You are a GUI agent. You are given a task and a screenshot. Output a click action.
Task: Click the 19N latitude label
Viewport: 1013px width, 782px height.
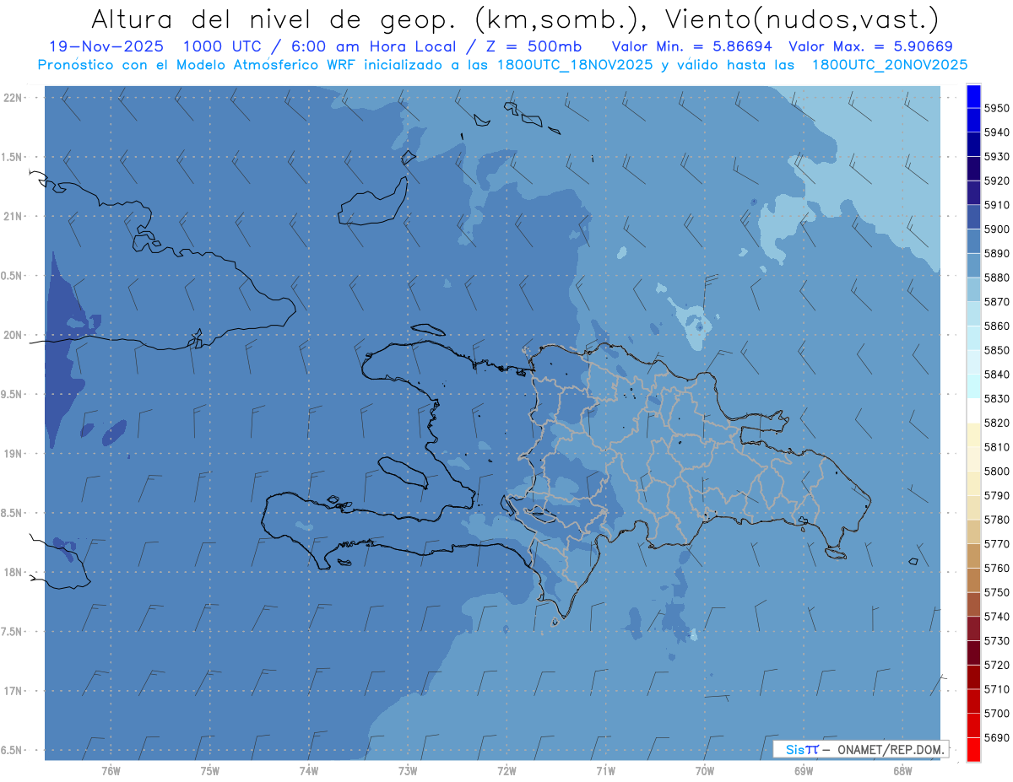tap(14, 454)
